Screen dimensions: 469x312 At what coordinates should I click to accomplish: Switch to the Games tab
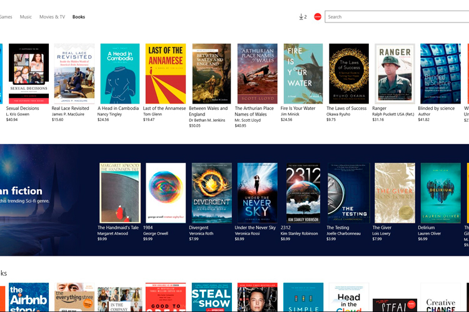[6, 17]
